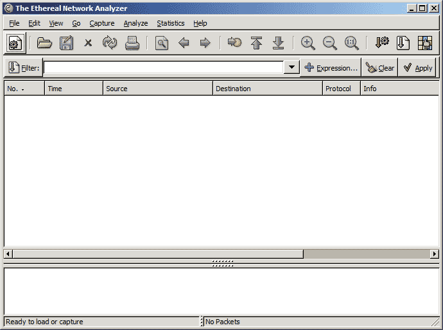443x330 pixels.
Task: Find a packet with magnifier page icon
Action: coord(162,43)
